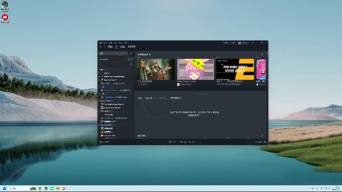342x192 pixels.
Task: Open the games and software filter dropdown
Action: (x=112, y=59)
